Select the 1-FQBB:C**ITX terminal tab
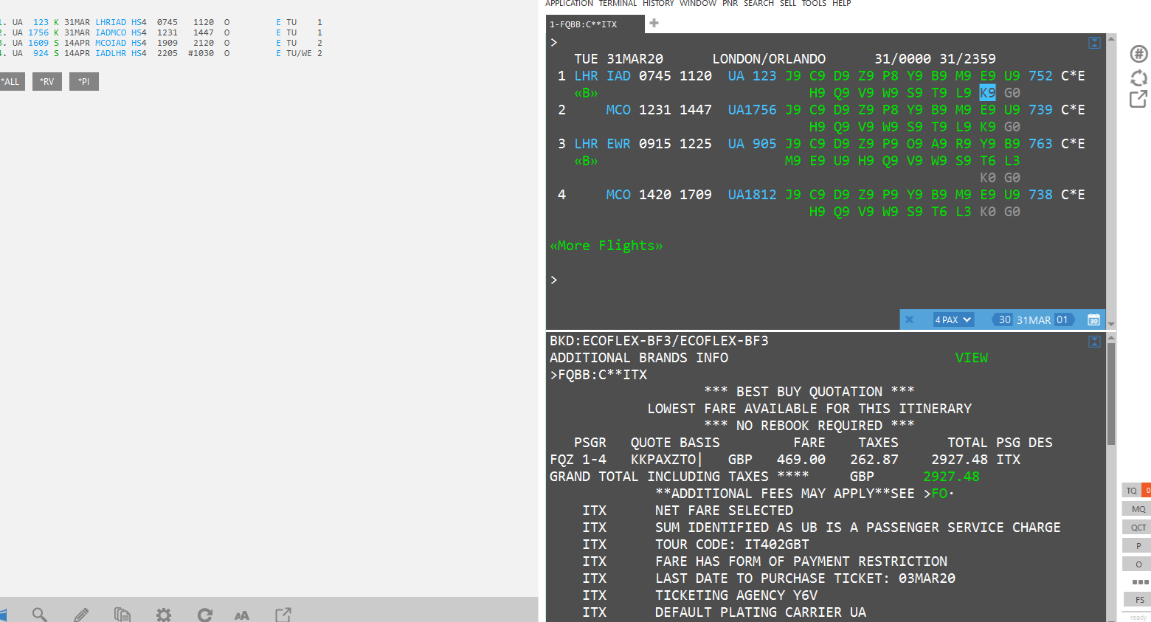 point(593,24)
